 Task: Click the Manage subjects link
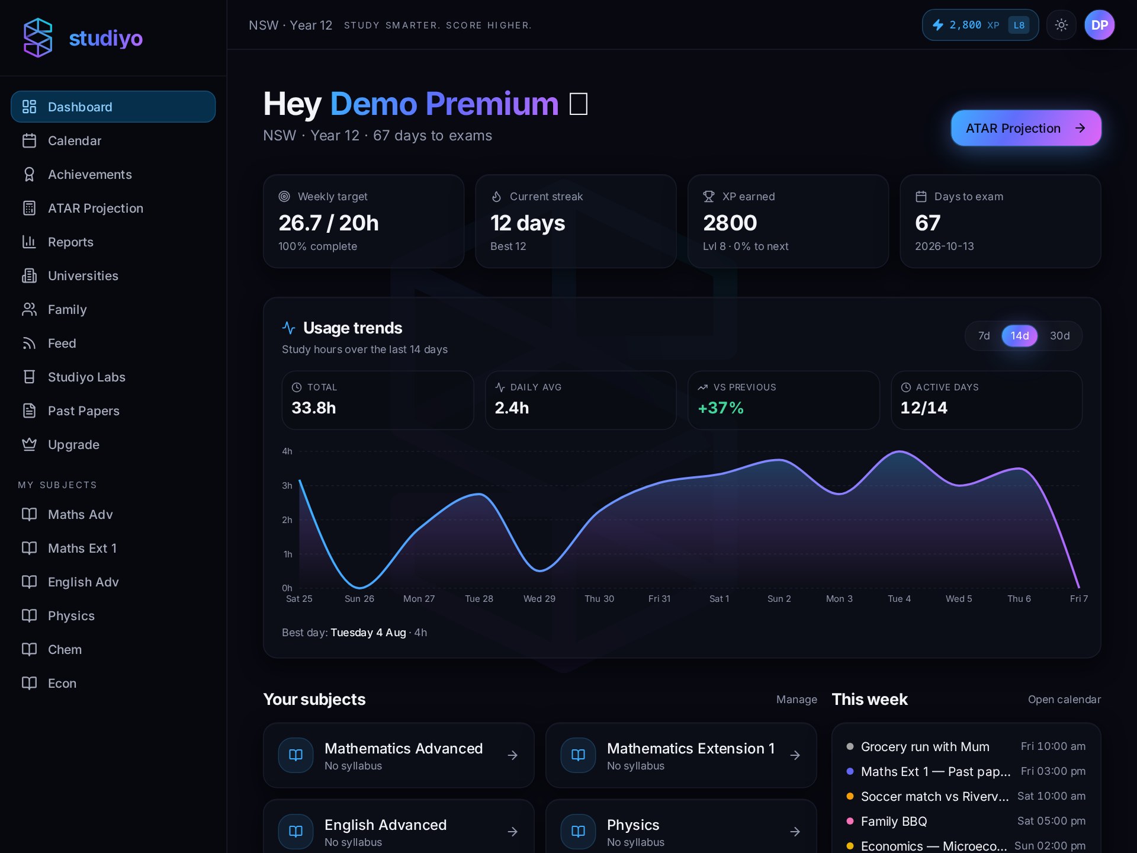click(796, 700)
